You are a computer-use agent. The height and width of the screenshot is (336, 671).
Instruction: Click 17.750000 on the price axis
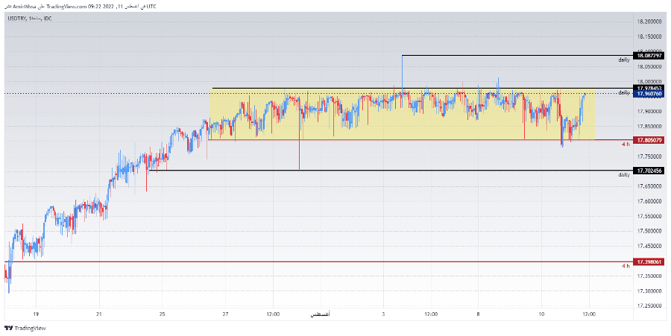(650, 156)
